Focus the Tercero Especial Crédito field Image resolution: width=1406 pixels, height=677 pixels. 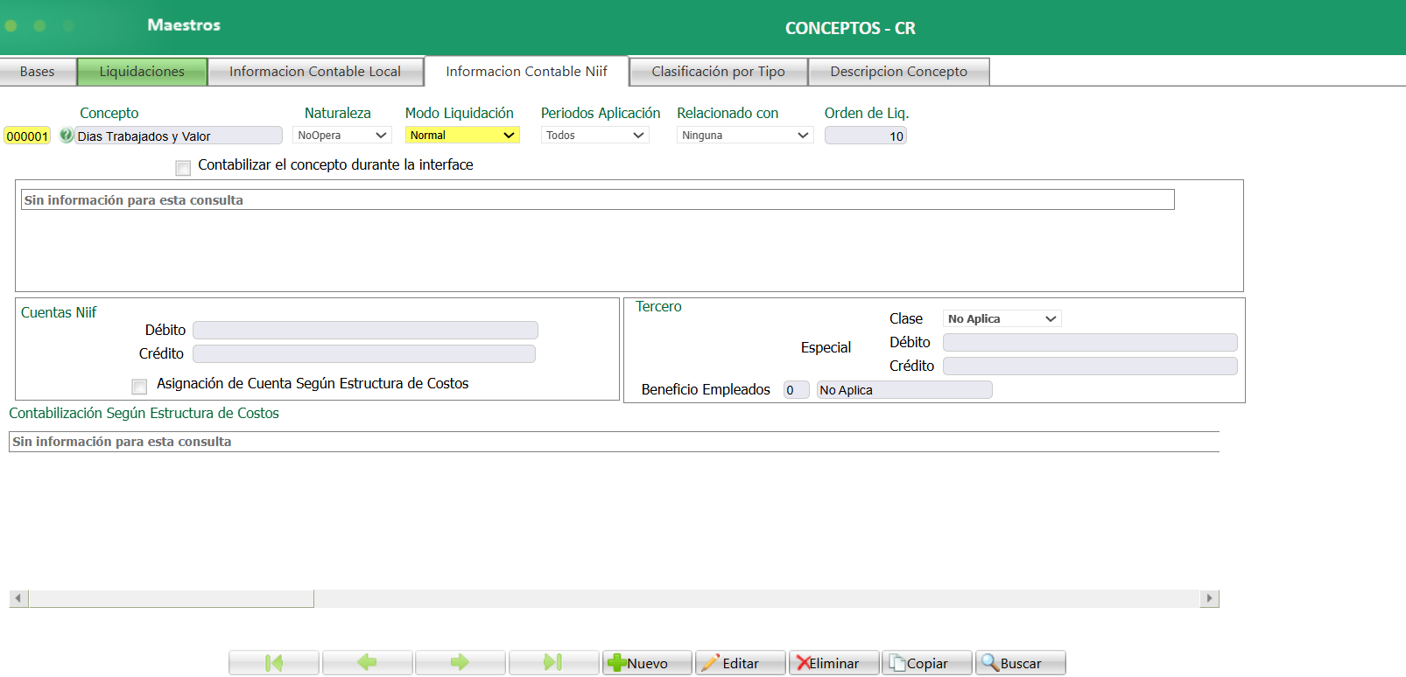[1090, 366]
